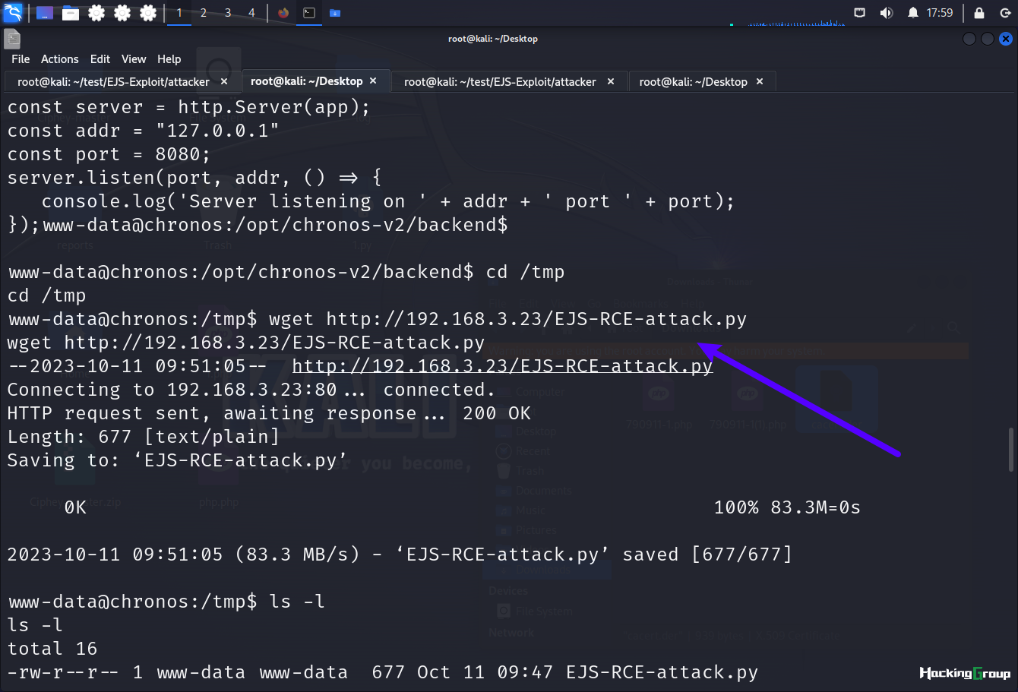1018x692 pixels.
Task: Click the '100% 83.3M=0s' progress text
Action: (787, 507)
